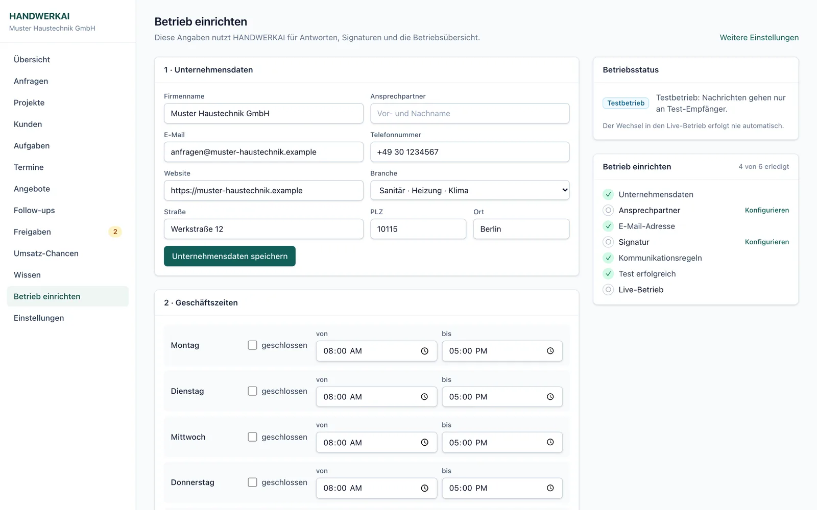Click the Freigaben badge showing 2
The image size is (817, 510).
click(x=115, y=232)
